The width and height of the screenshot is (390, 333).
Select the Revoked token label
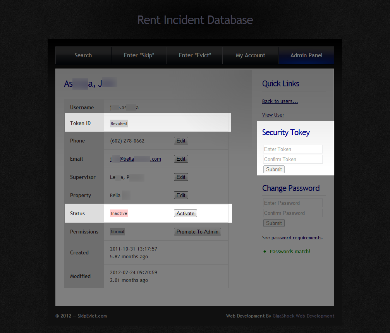119,124
